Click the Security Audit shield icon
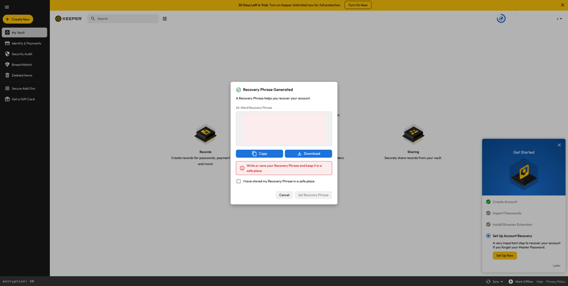Image resolution: width=568 pixels, height=286 pixels. click(7, 54)
